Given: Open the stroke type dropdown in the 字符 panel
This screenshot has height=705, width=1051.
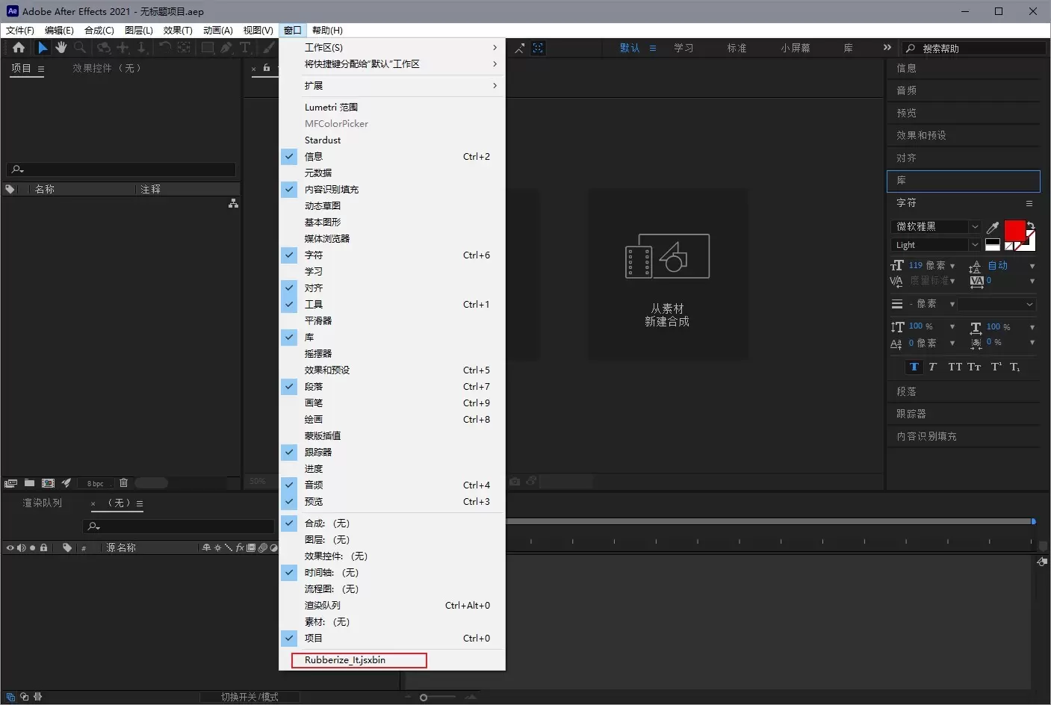Looking at the screenshot, I should [997, 304].
